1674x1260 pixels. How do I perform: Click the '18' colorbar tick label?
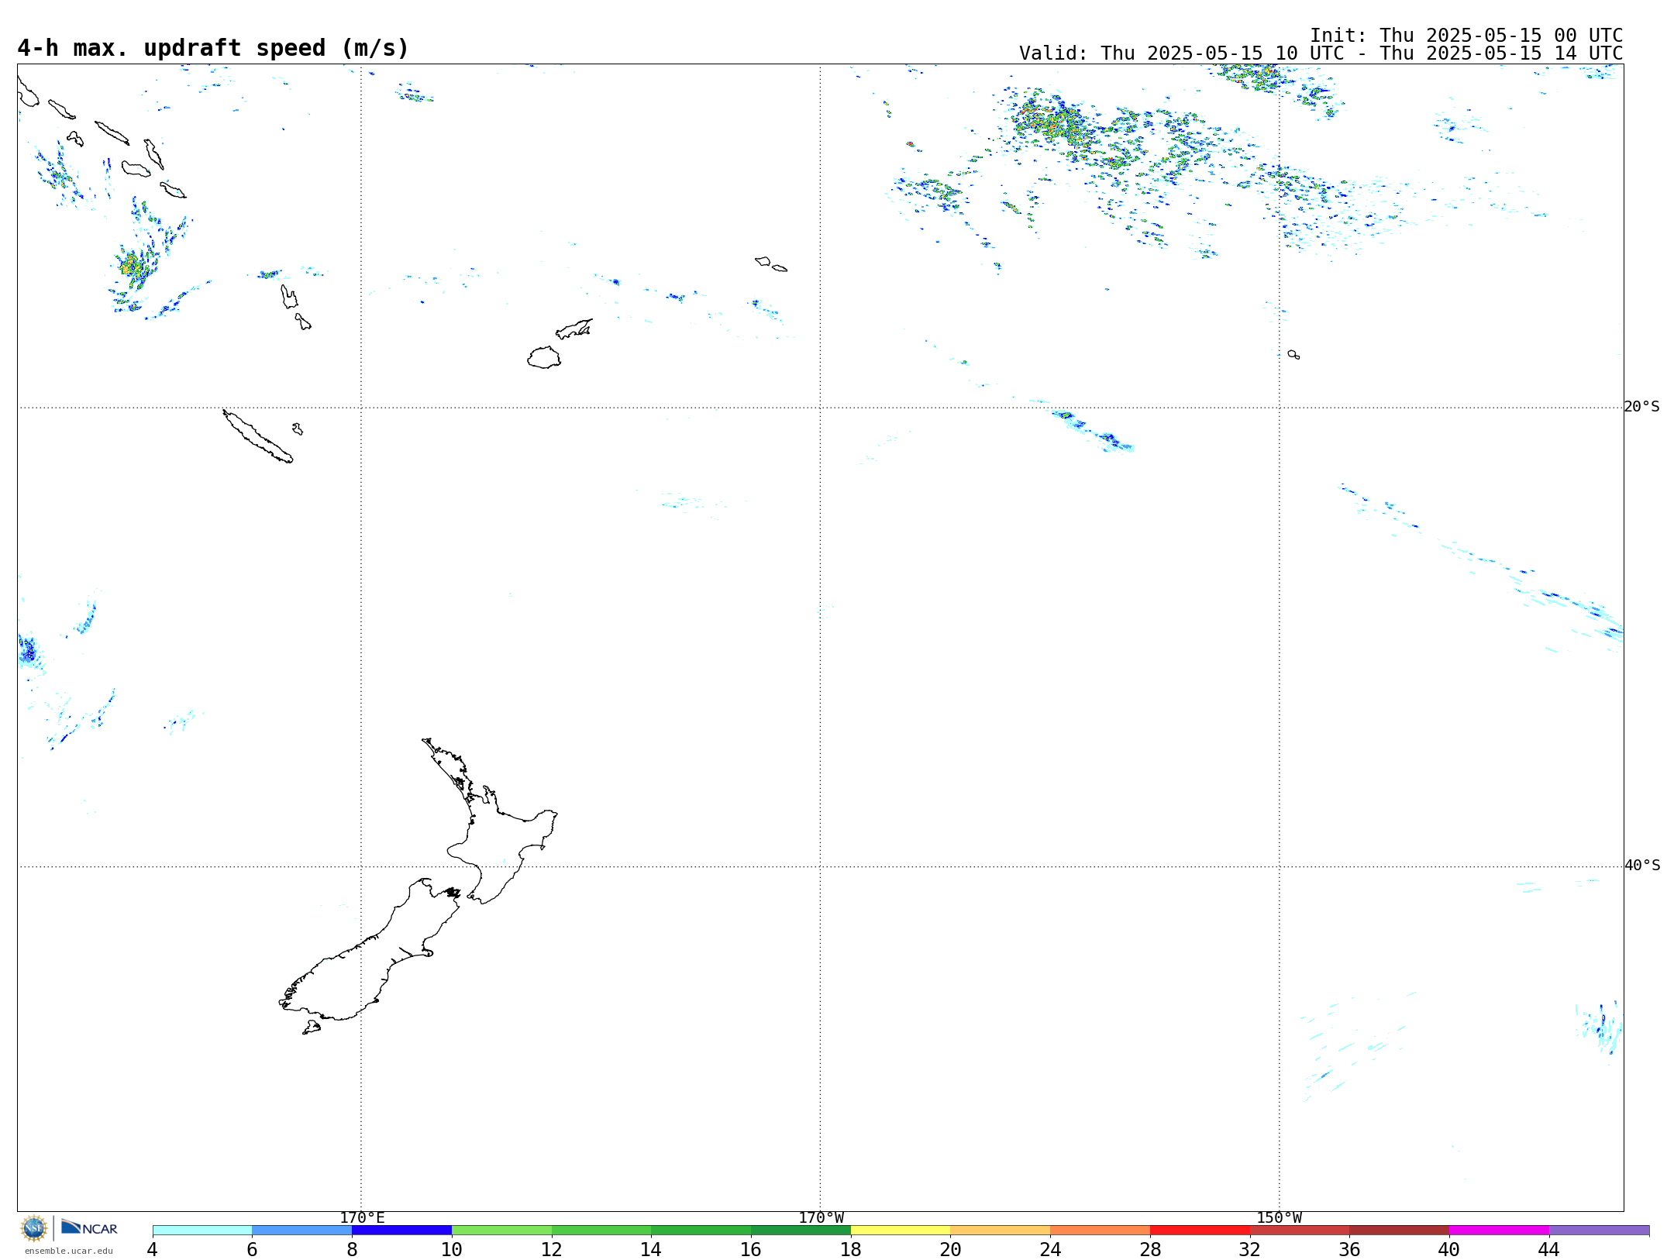(x=850, y=1249)
